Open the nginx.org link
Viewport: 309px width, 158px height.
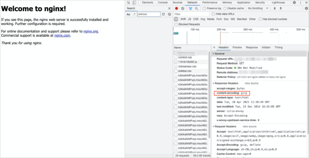pyautogui.click(x=91, y=31)
